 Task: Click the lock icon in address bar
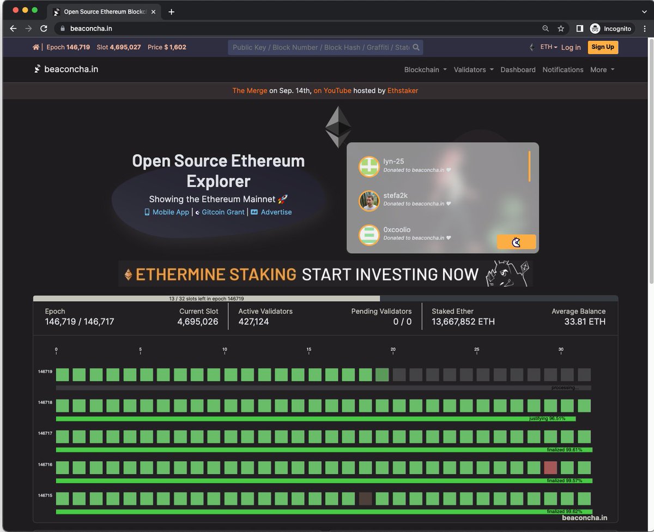tap(63, 28)
